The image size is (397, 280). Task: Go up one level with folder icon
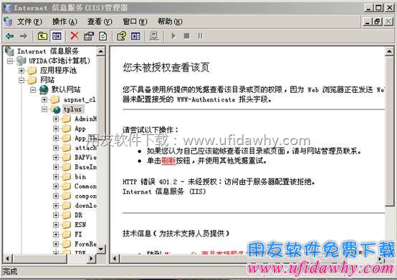click(x=42, y=36)
